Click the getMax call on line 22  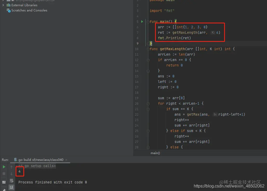click(x=193, y=114)
